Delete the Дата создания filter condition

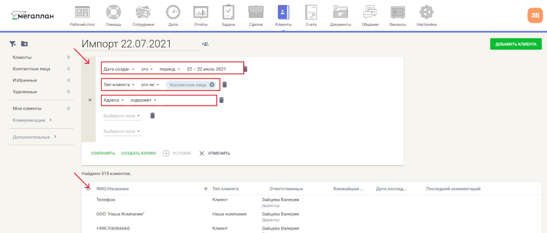[245, 69]
